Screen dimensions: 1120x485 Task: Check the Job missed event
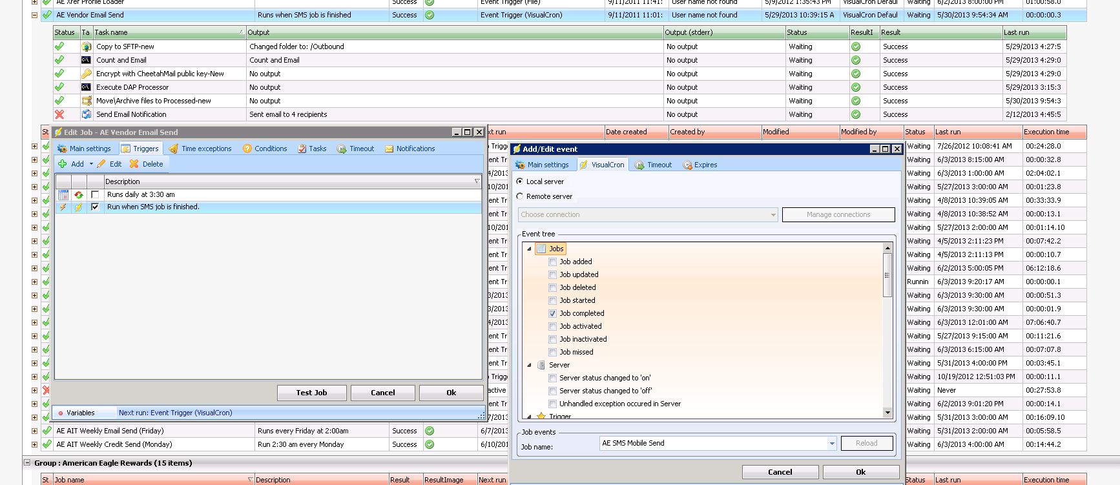coord(552,352)
